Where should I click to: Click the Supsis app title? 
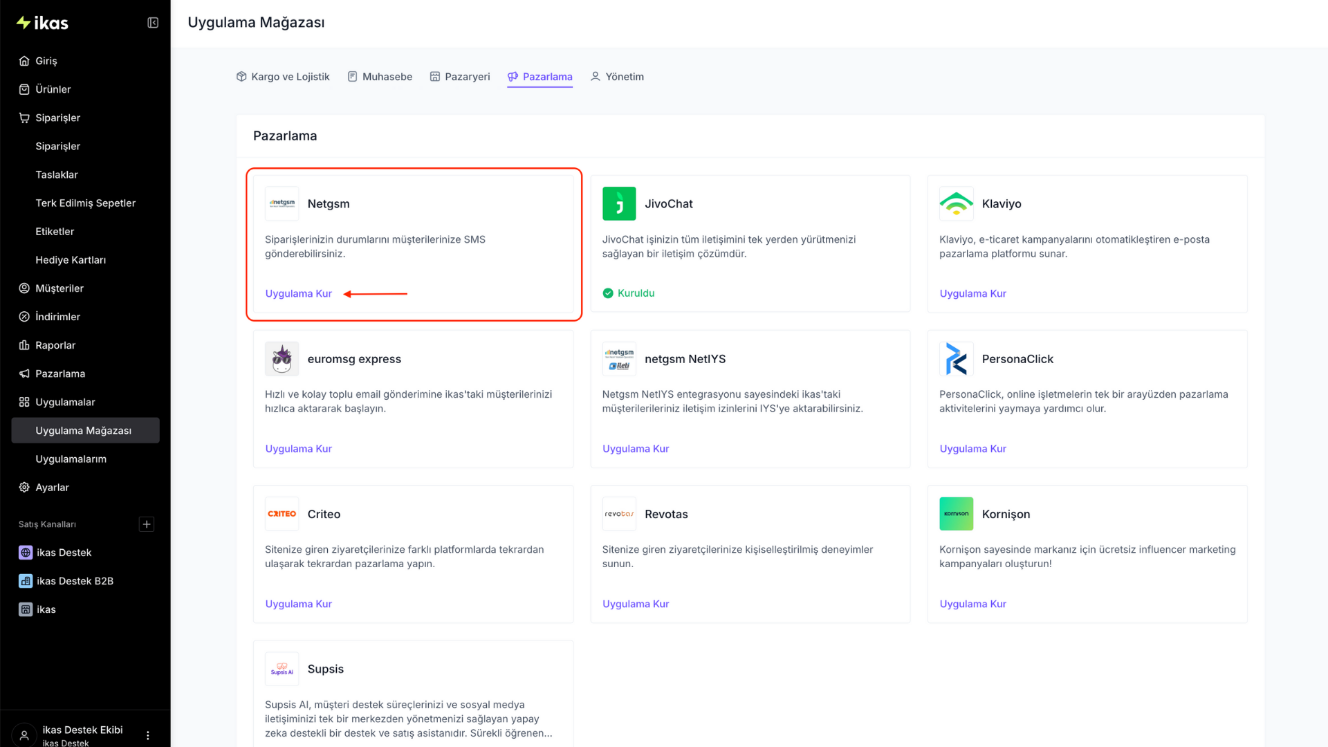[325, 669]
